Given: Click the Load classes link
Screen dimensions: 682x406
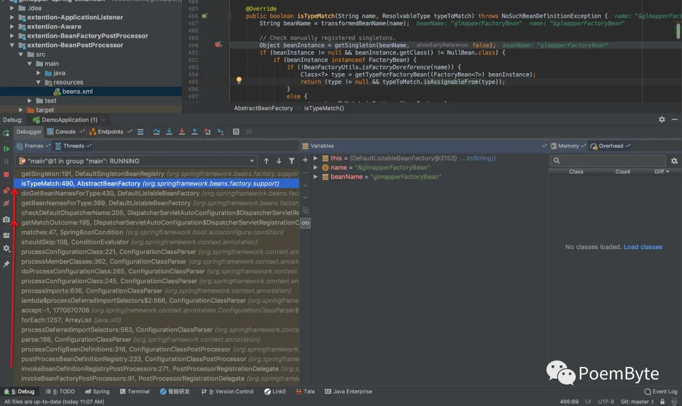Looking at the screenshot, I should coord(643,247).
